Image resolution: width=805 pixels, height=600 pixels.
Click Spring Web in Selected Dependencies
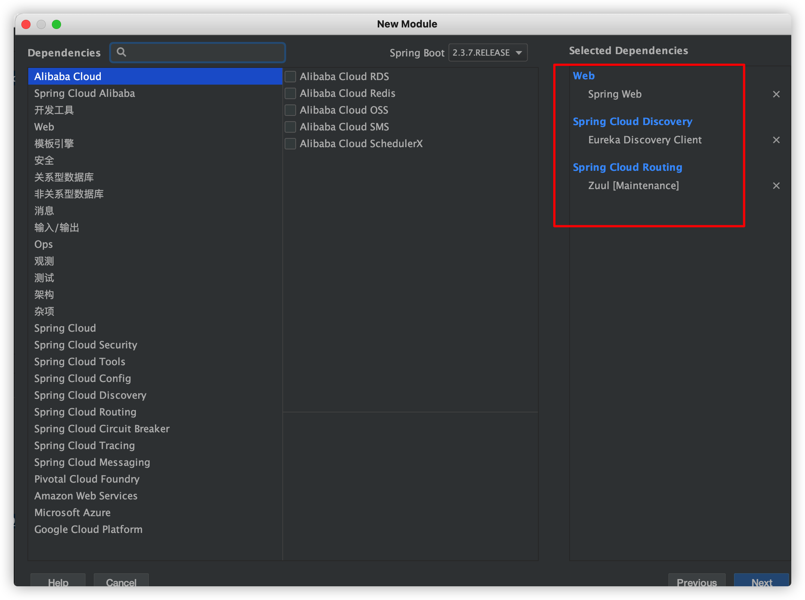coord(615,94)
